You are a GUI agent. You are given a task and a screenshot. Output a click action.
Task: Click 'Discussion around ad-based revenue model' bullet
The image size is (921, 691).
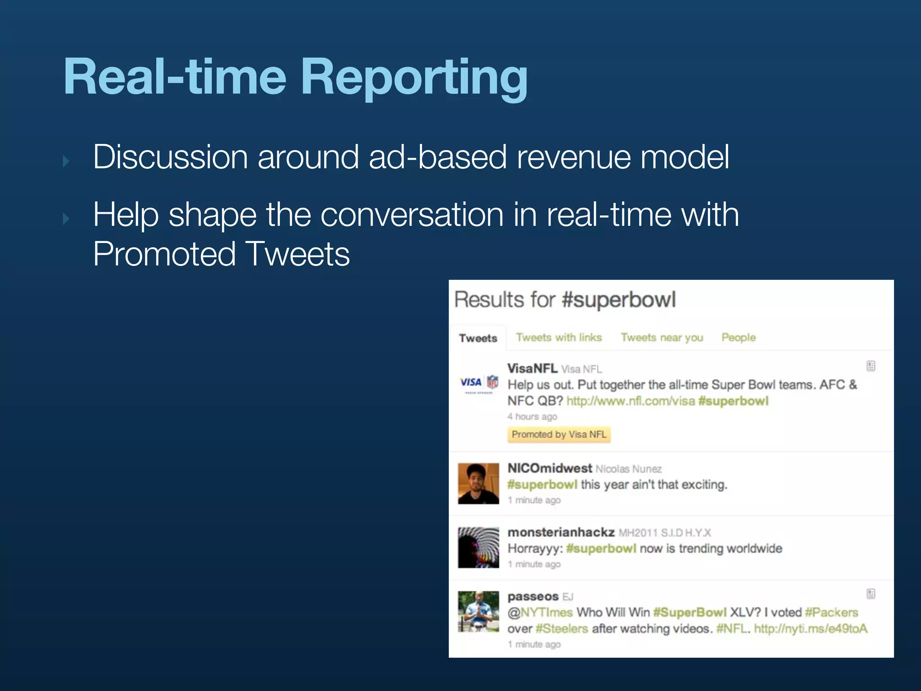[411, 157]
